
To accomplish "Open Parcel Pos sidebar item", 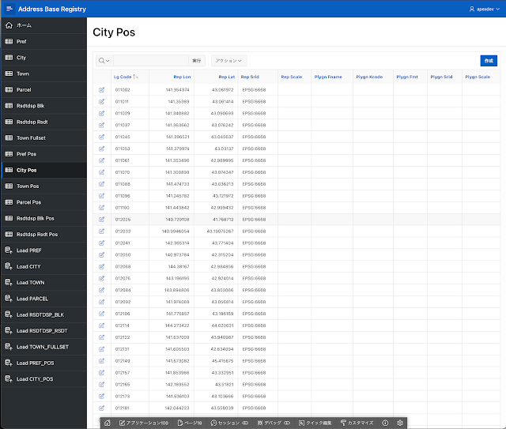I will pyautogui.click(x=43, y=202).
